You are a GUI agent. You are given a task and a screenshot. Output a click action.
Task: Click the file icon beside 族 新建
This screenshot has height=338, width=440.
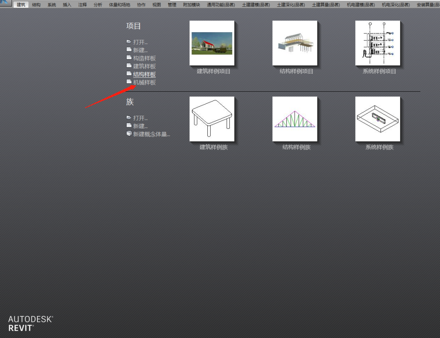click(129, 126)
